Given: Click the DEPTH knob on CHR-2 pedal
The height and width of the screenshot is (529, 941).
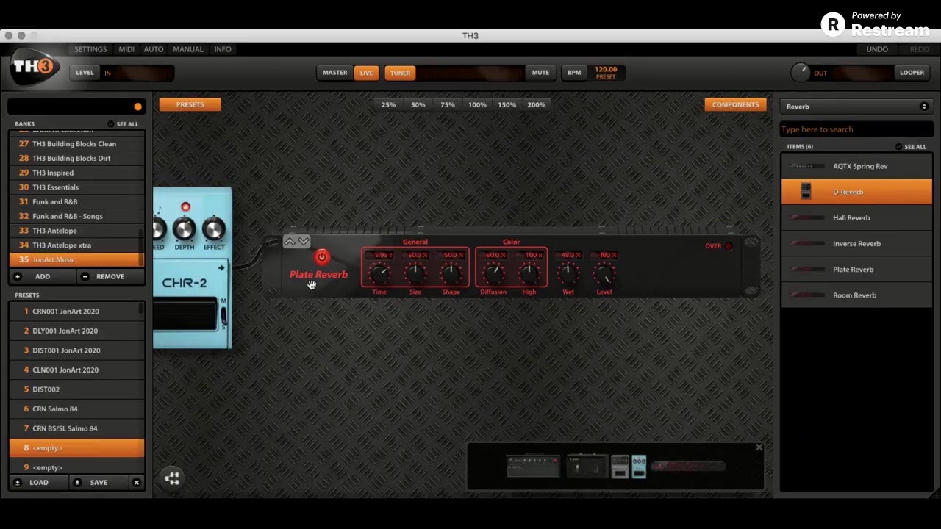Looking at the screenshot, I should click(x=184, y=229).
